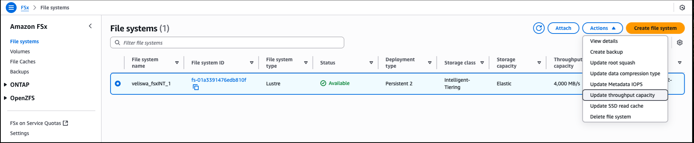Viewport: 694px width, 143px height.
Task: Sort by Deployment type column
Action: (430, 63)
